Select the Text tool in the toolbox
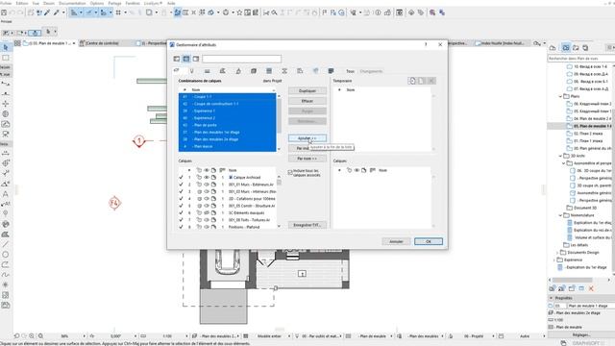This screenshot has width=615, height=346. click(6, 194)
